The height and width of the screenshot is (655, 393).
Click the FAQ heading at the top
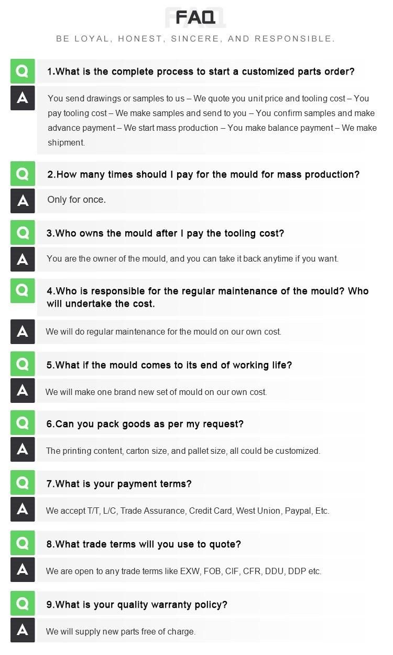coord(195,17)
